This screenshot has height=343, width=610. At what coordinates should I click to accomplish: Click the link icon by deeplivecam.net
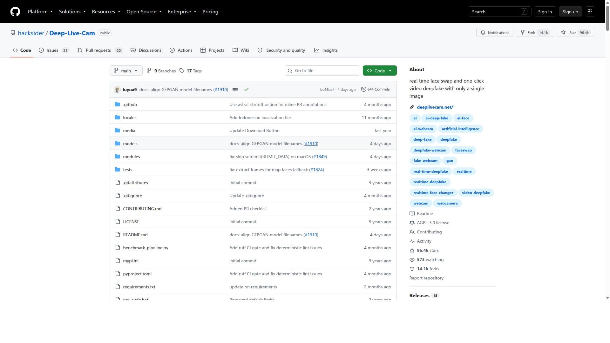[412, 107]
